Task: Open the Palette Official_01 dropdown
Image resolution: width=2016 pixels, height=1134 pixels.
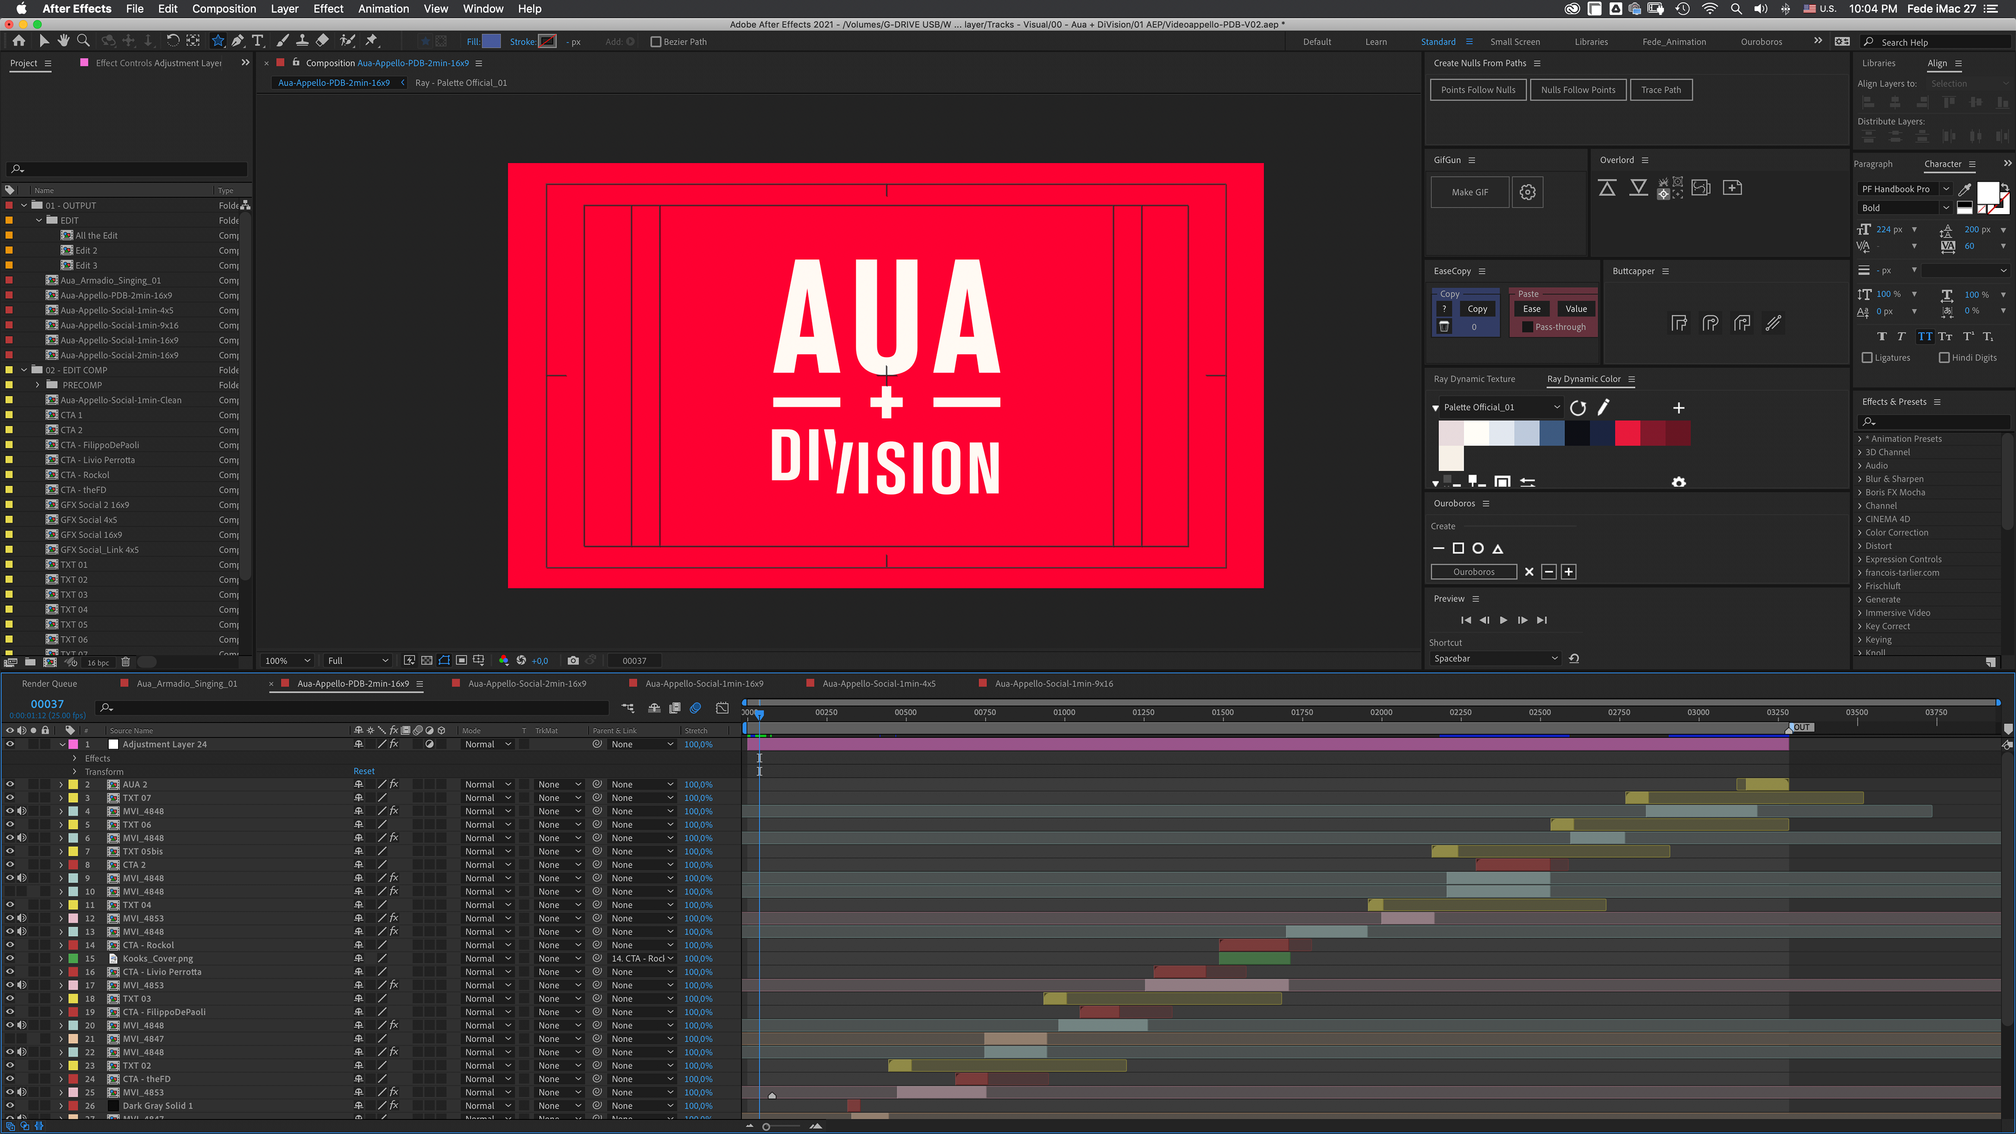Action: 1501,407
